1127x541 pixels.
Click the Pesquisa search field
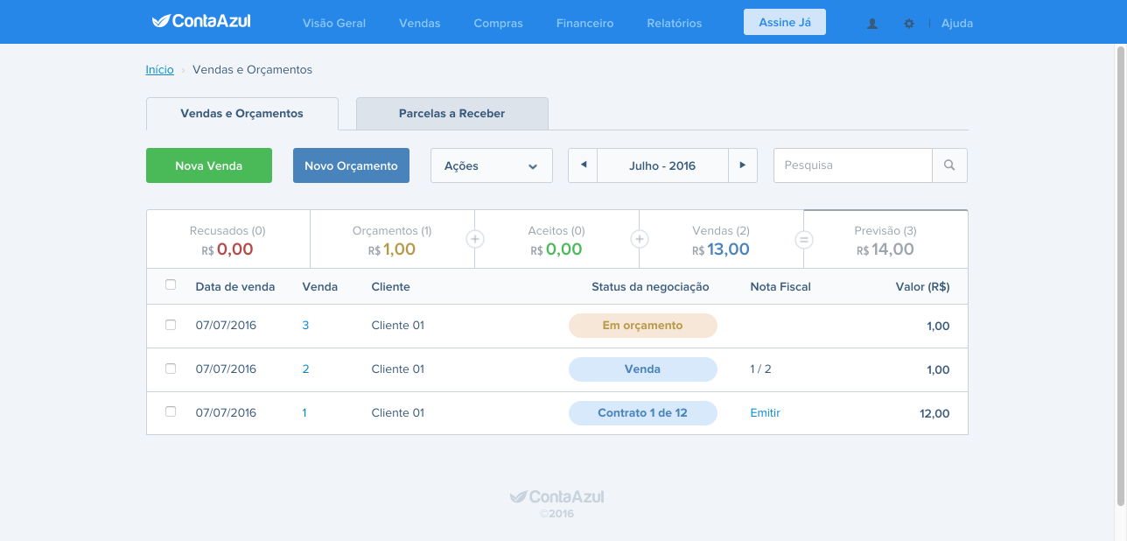point(853,165)
